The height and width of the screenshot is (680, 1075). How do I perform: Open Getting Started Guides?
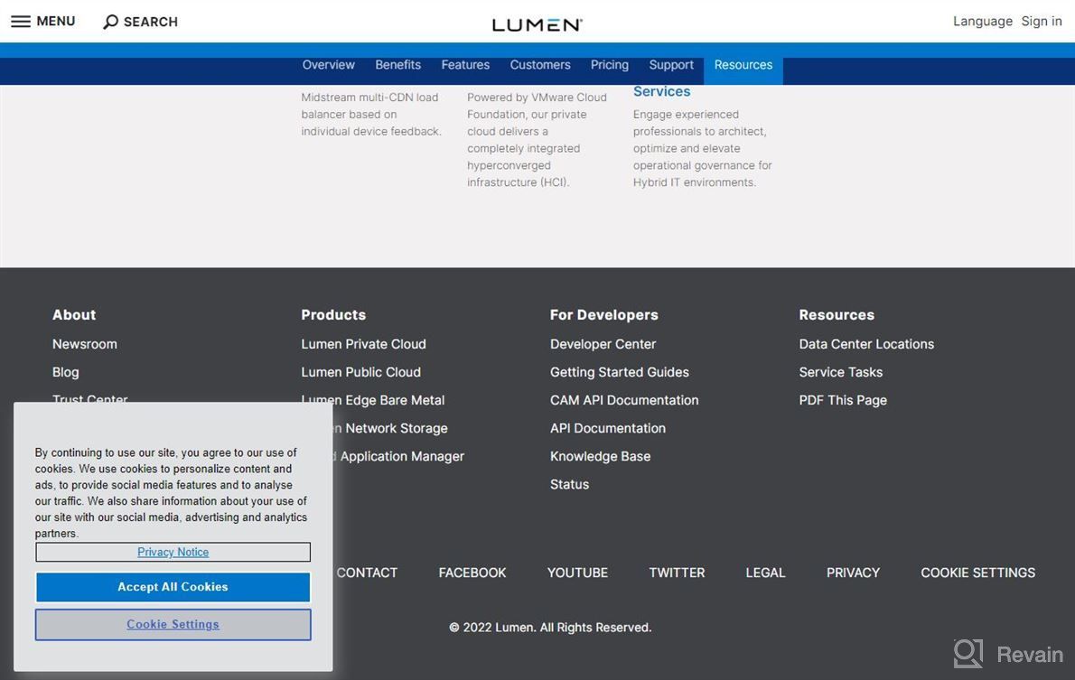pyautogui.click(x=619, y=372)
